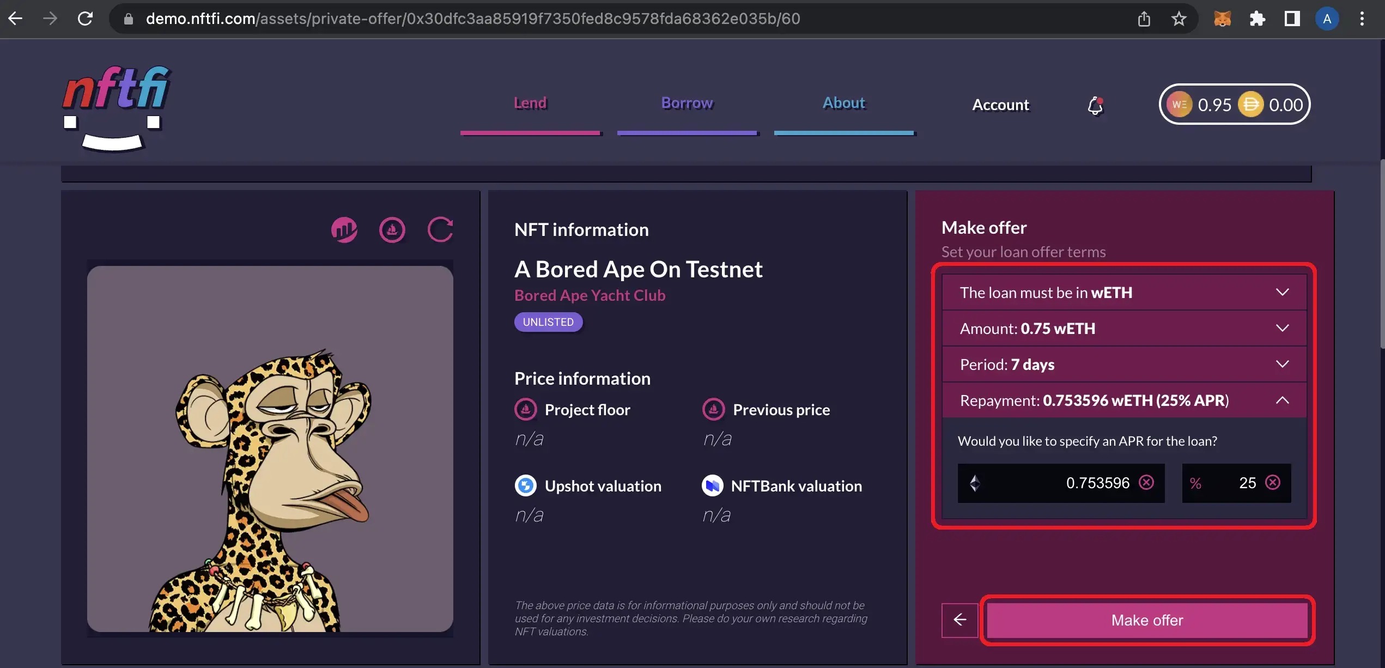The image size is (1385, 668).
Task: Click the wETH balance coin icon
Action: 1179,104
